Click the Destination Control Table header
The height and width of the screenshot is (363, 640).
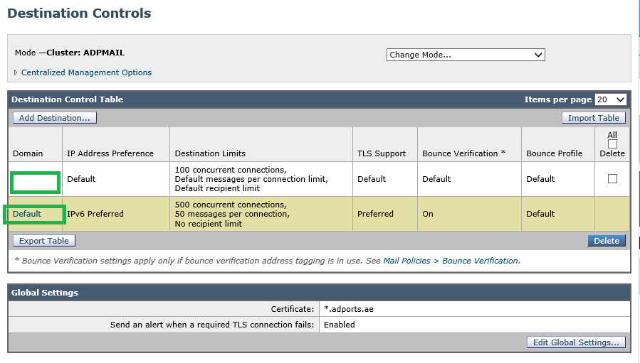(x=68, y=99)
